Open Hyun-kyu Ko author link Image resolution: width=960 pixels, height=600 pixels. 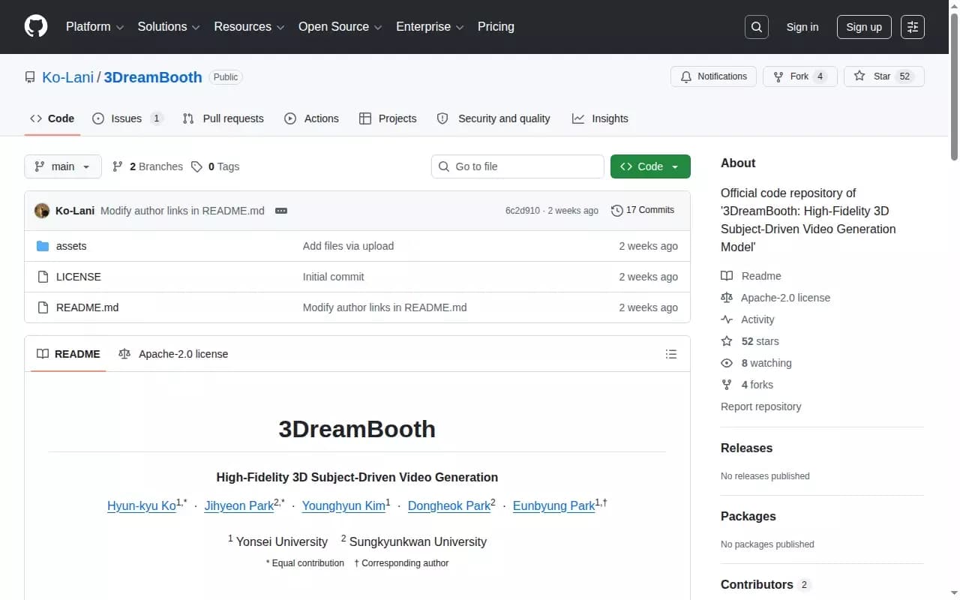click(x=142, y=506)
